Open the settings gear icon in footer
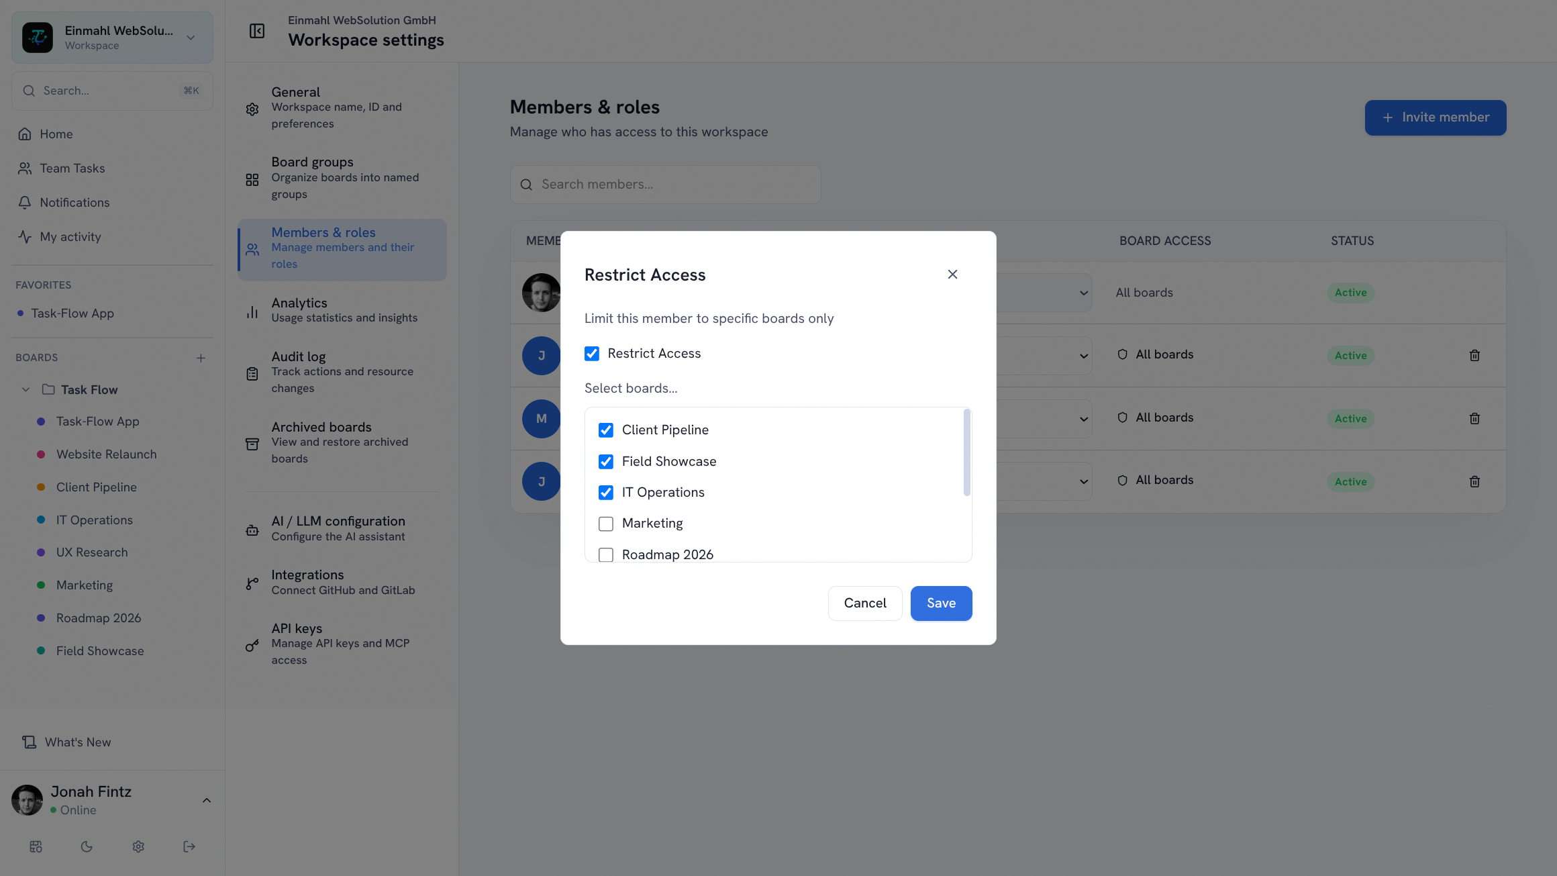The image size is (1557, 876). click(x=138, y=846)
